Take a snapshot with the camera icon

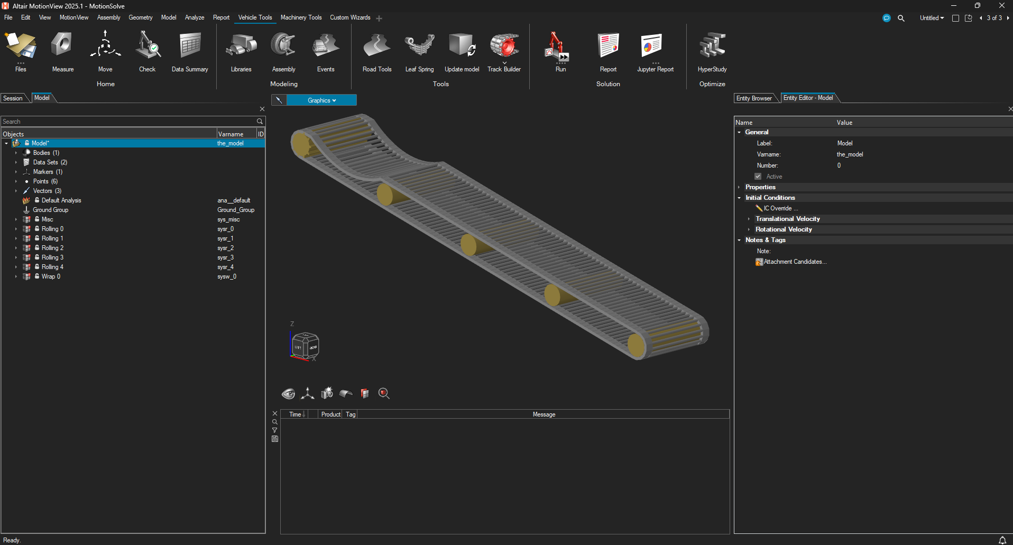[x=326, y=393]
